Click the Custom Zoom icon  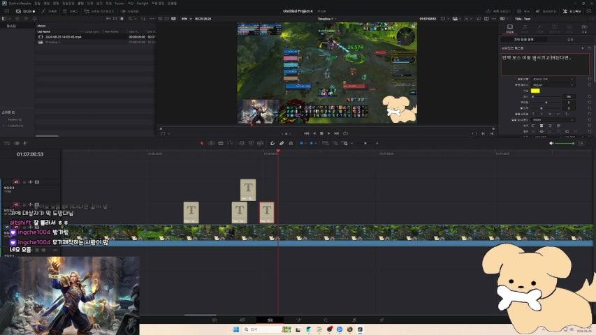(344, 143)
